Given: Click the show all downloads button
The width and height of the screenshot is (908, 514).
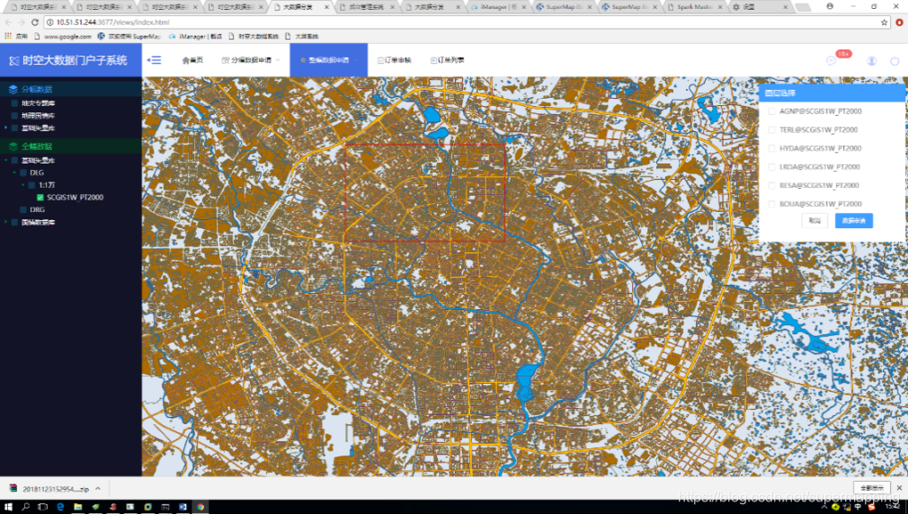Looking at the screenshot, I should pyautogui.click(x=871, y=488).
